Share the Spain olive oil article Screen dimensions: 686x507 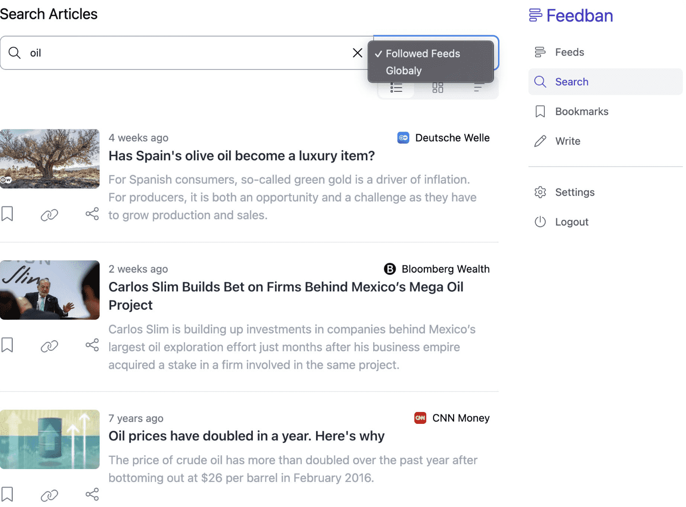tap(92, 214)
